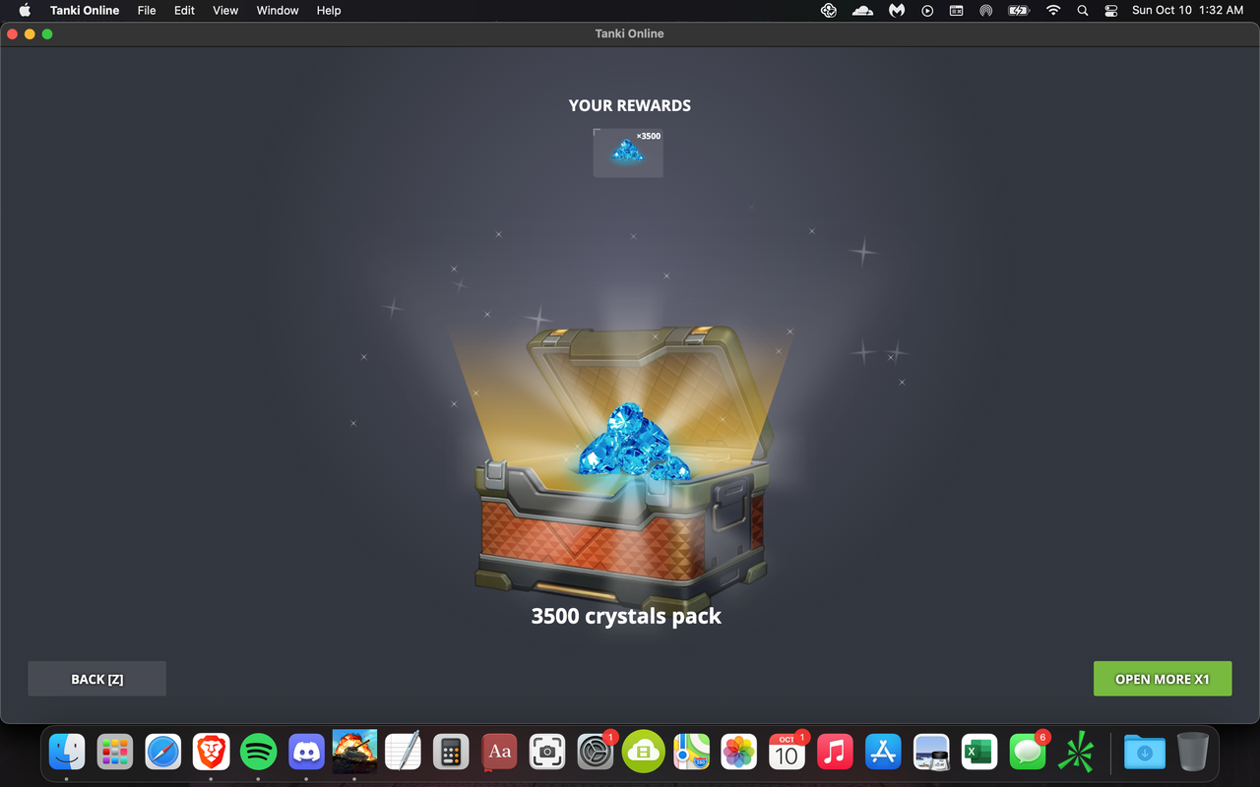Click the Now Playing menu bar icon

[927, 10]
